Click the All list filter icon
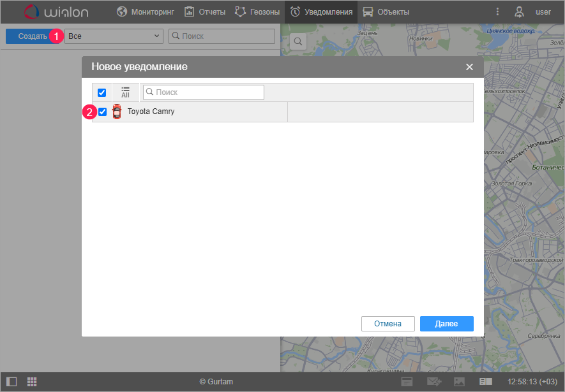This screenshot has height=392, width=565. (125, 92)
